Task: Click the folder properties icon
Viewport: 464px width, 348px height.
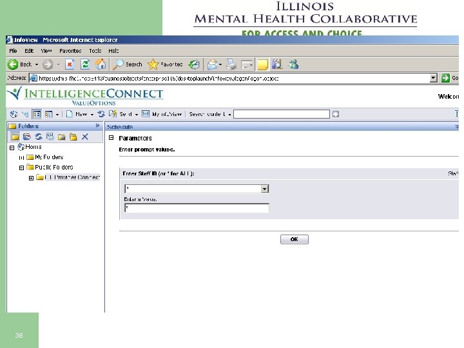Action: pyautogui.click(x=50, y=137)
